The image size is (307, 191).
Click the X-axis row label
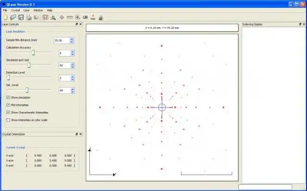[10, 156]
